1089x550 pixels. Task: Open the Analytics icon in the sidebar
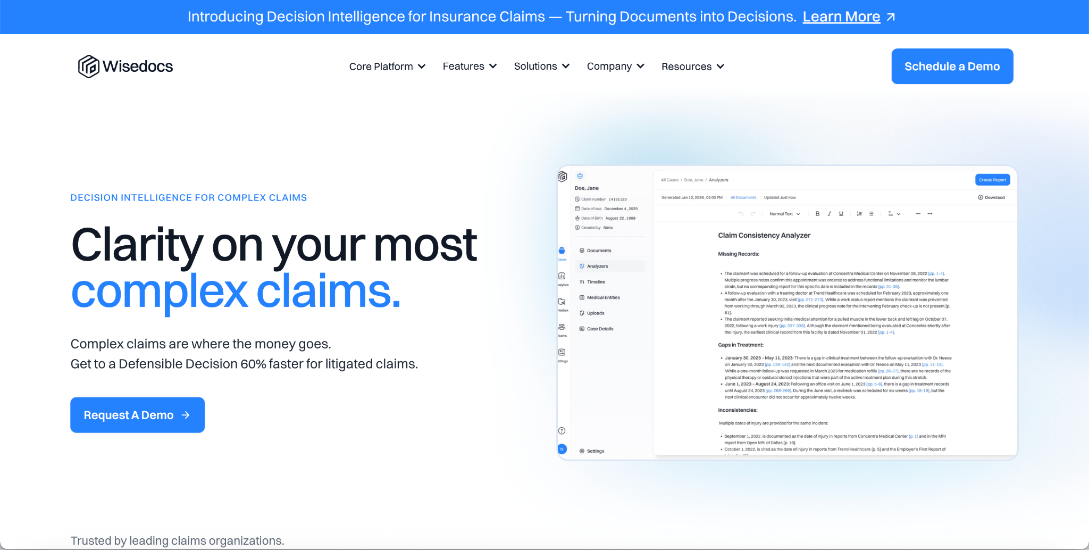click(562, 276)
